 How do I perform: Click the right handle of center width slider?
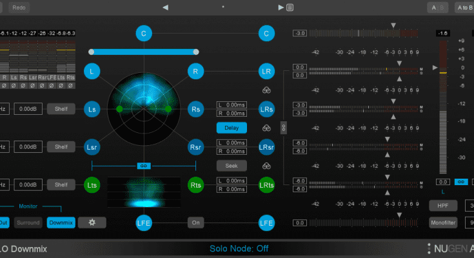point(196,52)
